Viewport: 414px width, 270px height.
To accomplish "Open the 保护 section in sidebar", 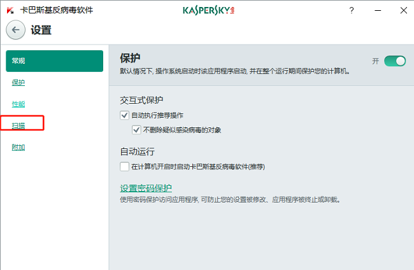I will tap(18, 83).
